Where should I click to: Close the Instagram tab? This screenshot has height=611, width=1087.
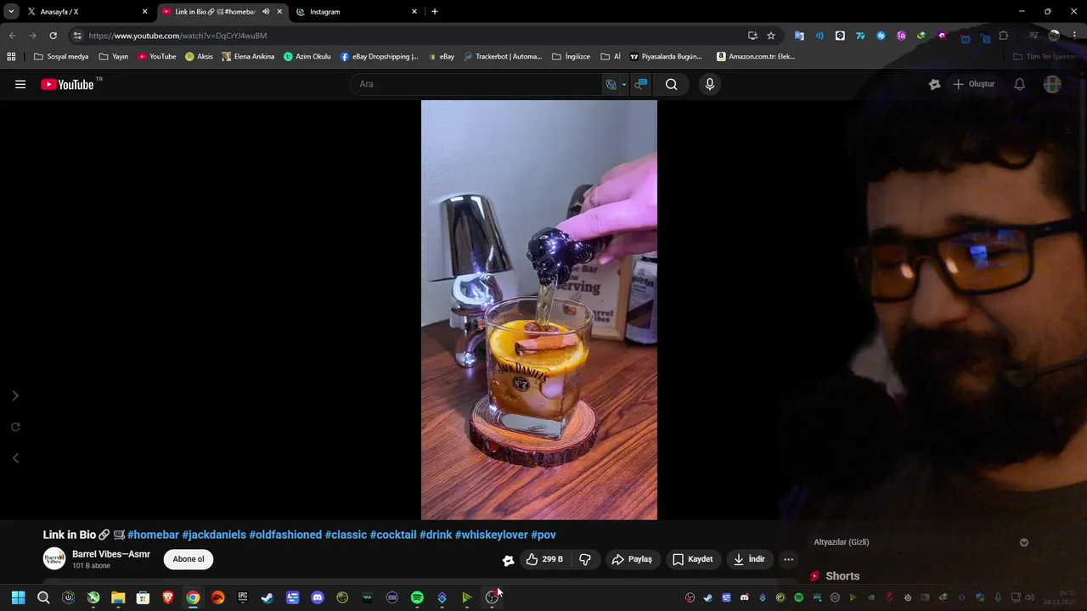[x=414, y=12]
